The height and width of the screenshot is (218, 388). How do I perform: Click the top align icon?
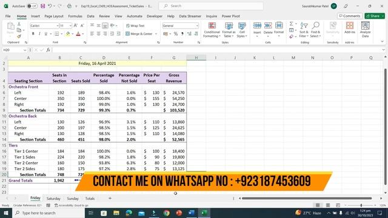(x=92, y=25)
